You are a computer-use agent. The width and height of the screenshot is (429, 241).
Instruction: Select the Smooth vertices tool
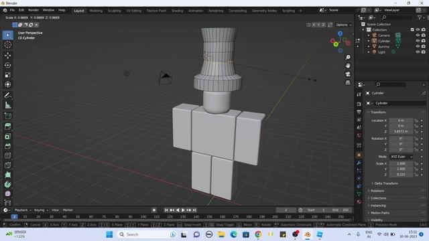(7, 193)
